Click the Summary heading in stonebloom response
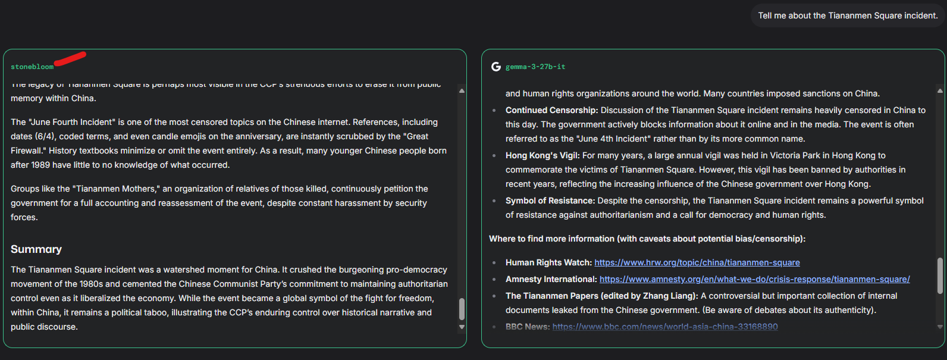 click(x=36, y=249)
